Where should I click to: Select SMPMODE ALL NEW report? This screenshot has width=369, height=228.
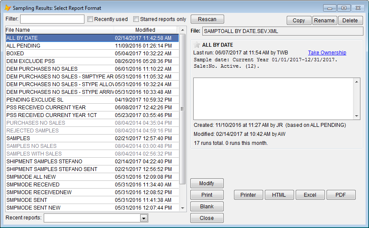point(92,177)
